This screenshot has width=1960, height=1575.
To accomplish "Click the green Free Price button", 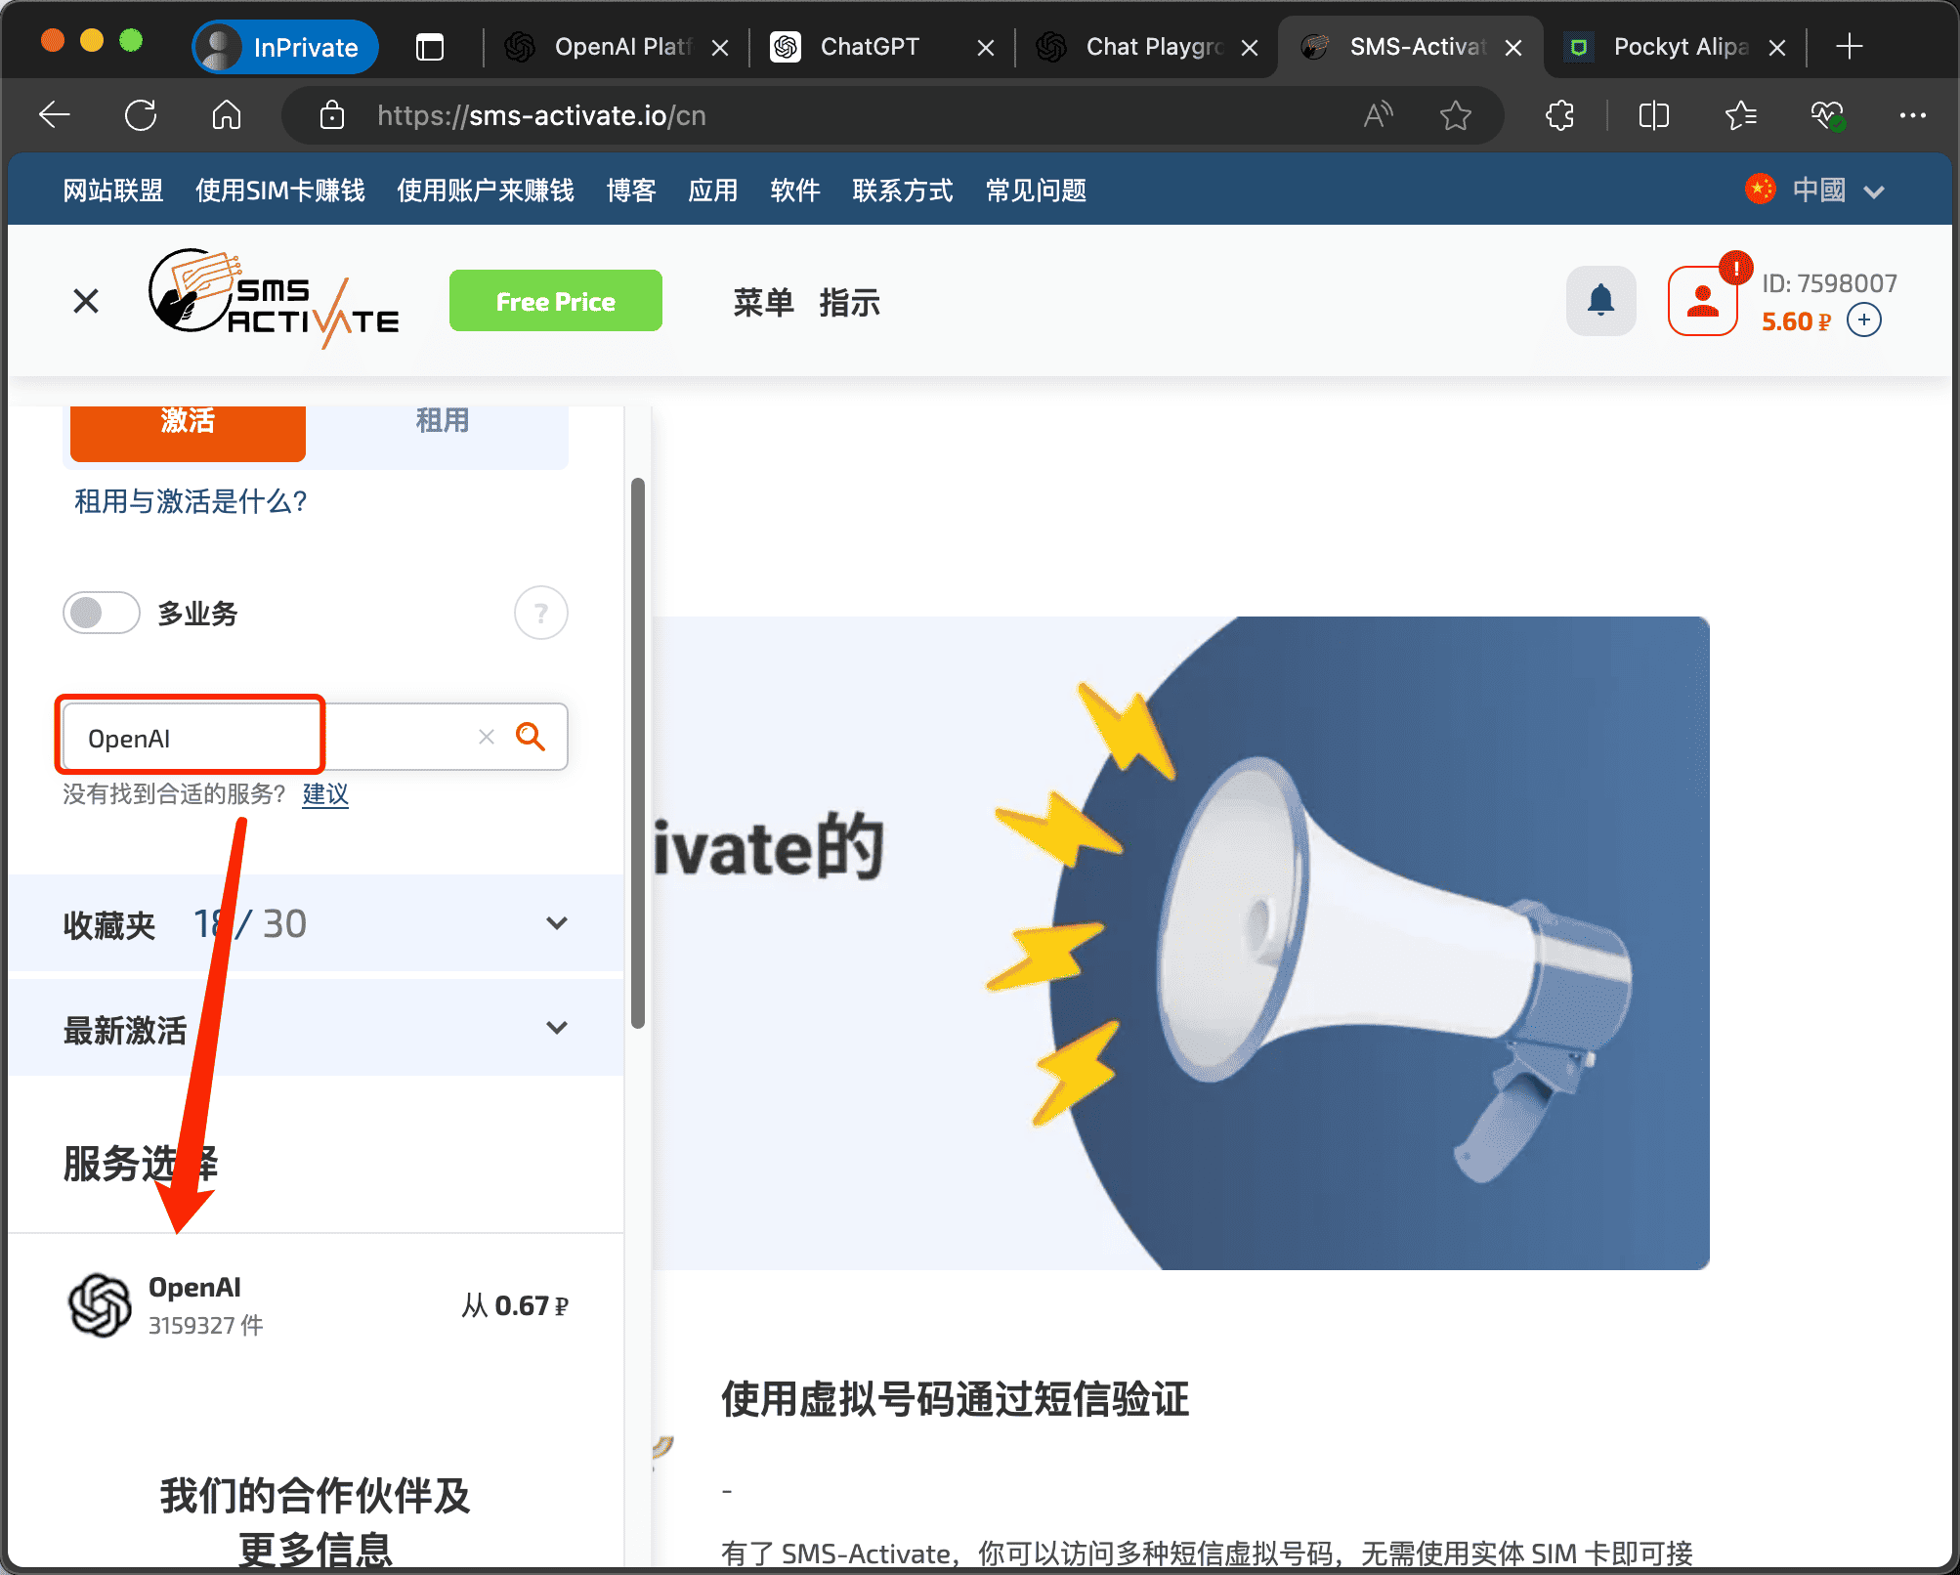I will [x=555, y=301].
